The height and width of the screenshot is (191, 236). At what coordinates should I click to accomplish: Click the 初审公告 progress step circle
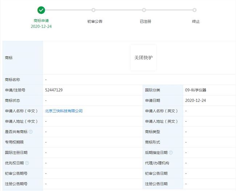pyautogui.click(x=93, y=10)
